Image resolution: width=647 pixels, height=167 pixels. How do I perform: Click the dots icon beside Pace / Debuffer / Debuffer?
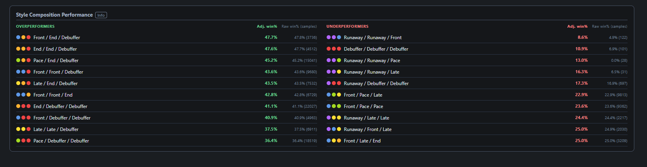pyautogui.click(x=23, y=141)
